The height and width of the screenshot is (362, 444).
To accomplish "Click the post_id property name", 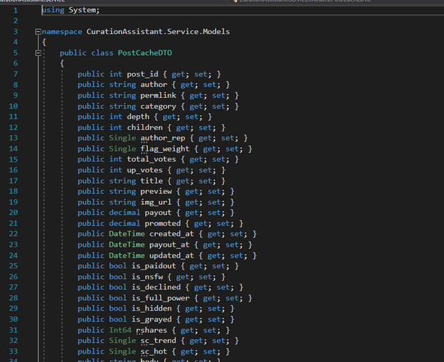I will (x=142, y=74).
